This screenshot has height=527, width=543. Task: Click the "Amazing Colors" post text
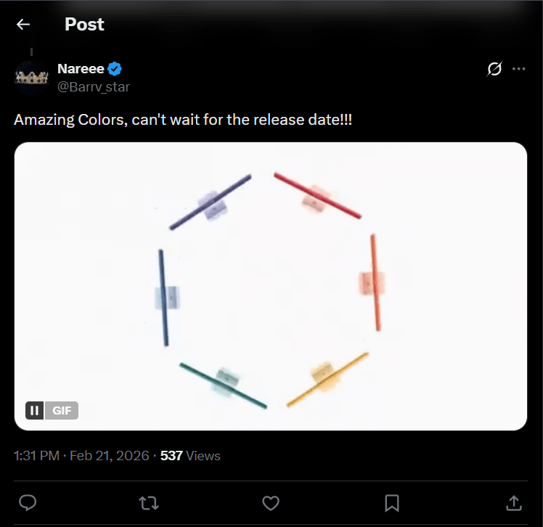click(183, 120)
